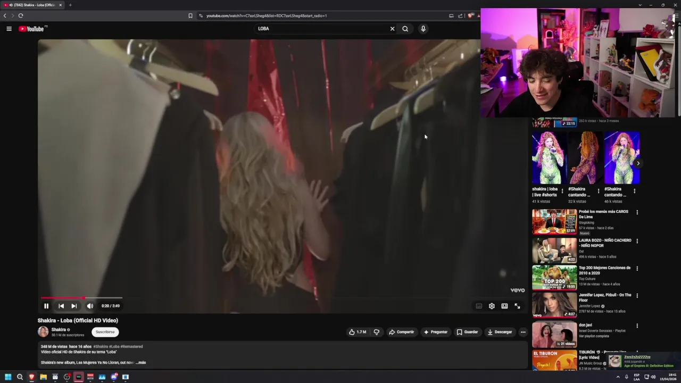Reload the page with refresh icon
Viewport: 681px width, 383px height.
click(21, 15)
